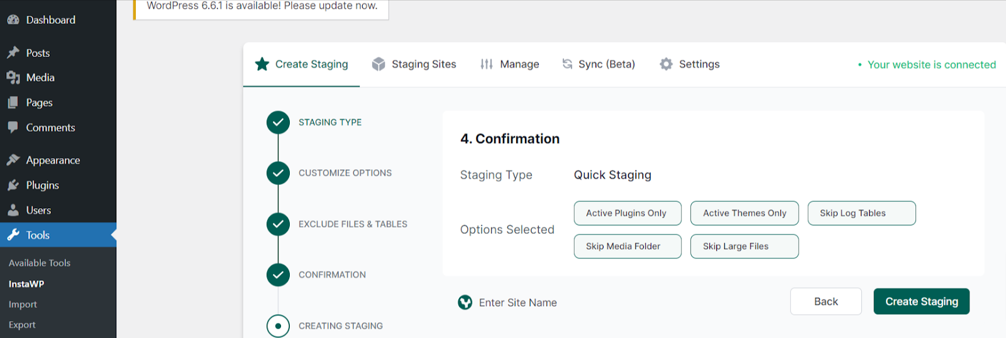Open the Comments menu
This screenshot has width=1006, height=338.
pos(58,127)
